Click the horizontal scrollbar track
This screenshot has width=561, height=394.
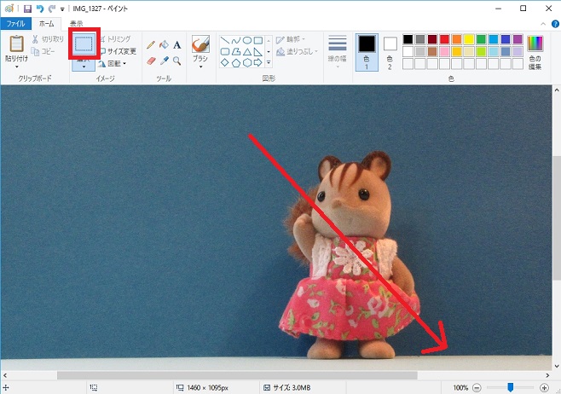275,375
